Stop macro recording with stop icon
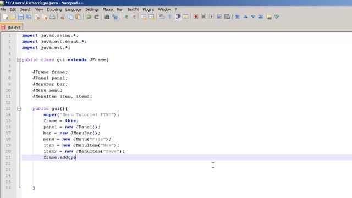This screenshot has width=352, height=198. pyautogui.click(x=204, y=17)
